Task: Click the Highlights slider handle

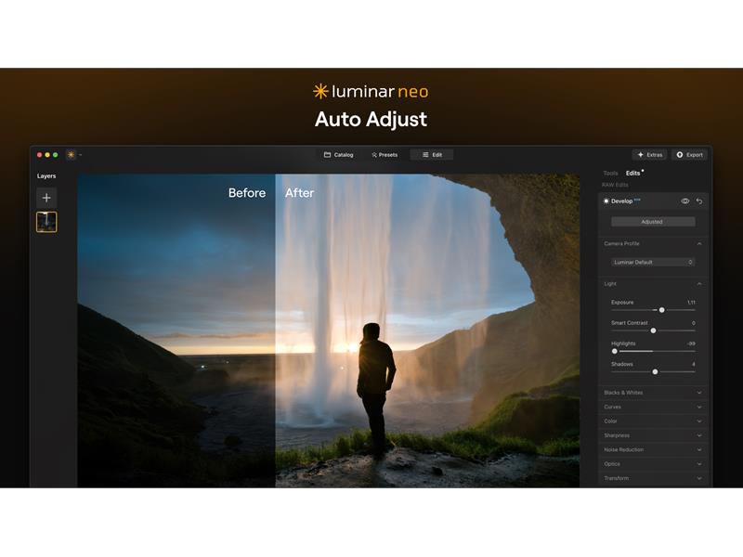Action: [x=615, y=352]
